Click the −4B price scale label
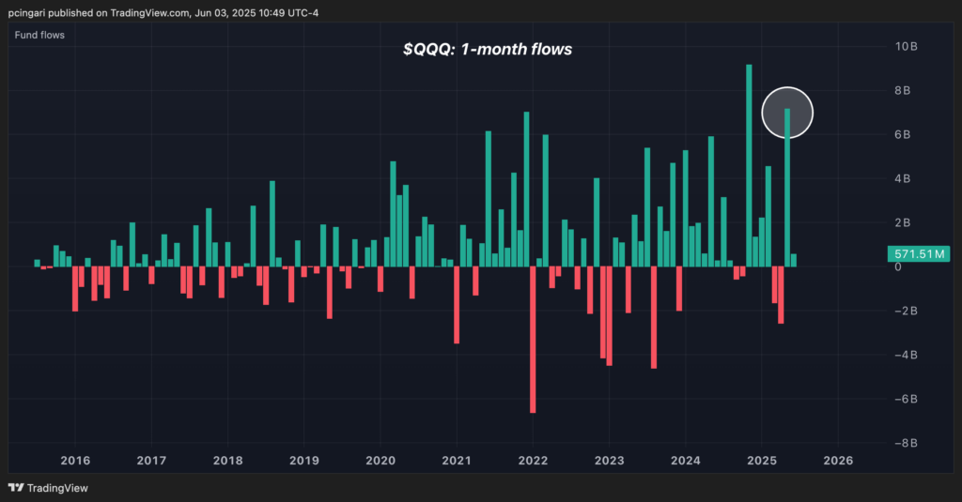The width and height of the screenshot is (962, 502). (906, 355)
